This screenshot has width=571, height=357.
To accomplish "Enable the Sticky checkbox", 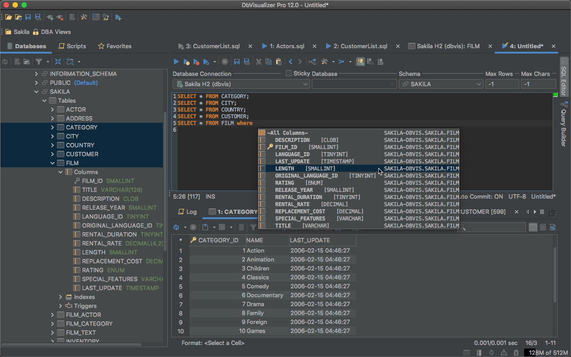I will (x=289, y=73).
